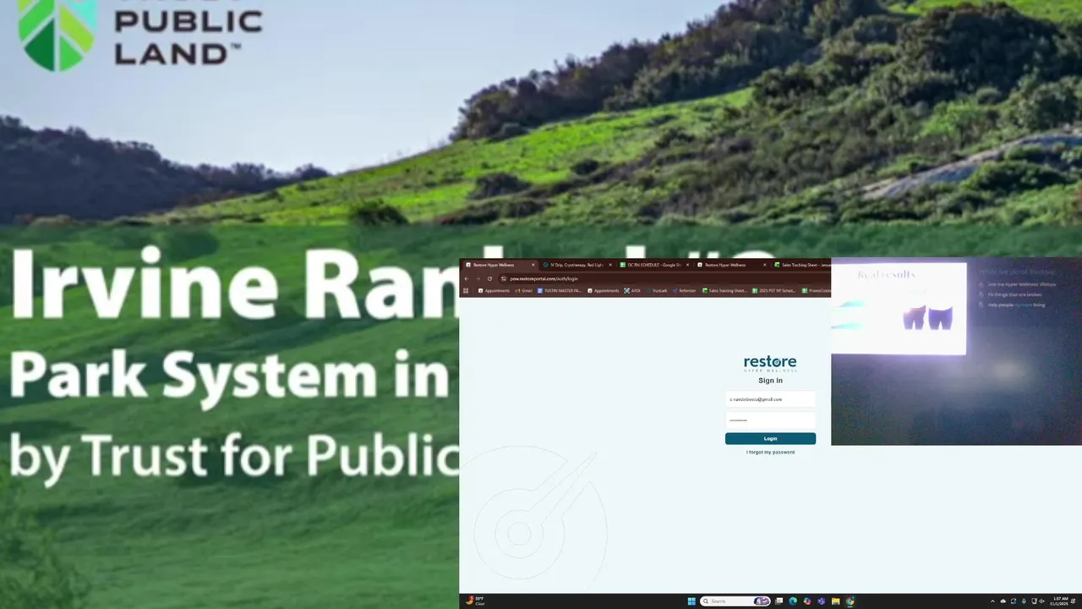Open the clock and date in taskbar
This screenshot has height=609, width=1082.
tap(1059, 601)
